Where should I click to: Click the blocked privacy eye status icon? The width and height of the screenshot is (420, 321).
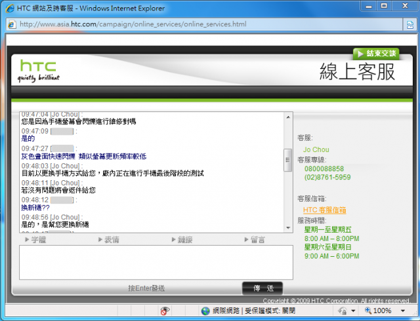(x=165, y=311)
